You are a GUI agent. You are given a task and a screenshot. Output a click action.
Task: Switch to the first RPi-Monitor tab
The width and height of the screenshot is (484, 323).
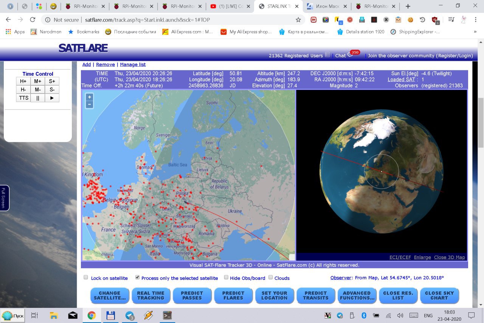(85, 6)
